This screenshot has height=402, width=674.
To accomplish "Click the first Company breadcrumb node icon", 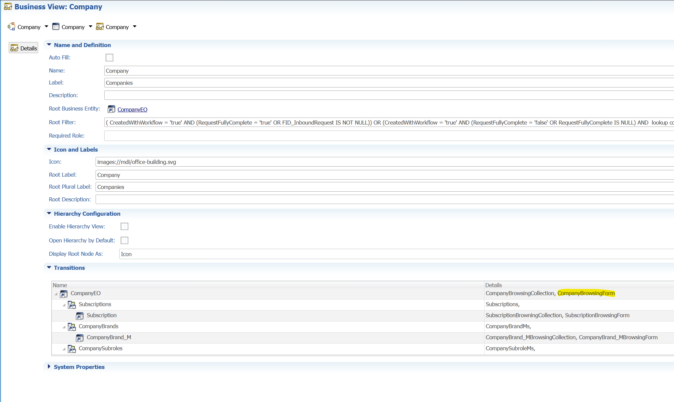I will pos(11,27).
